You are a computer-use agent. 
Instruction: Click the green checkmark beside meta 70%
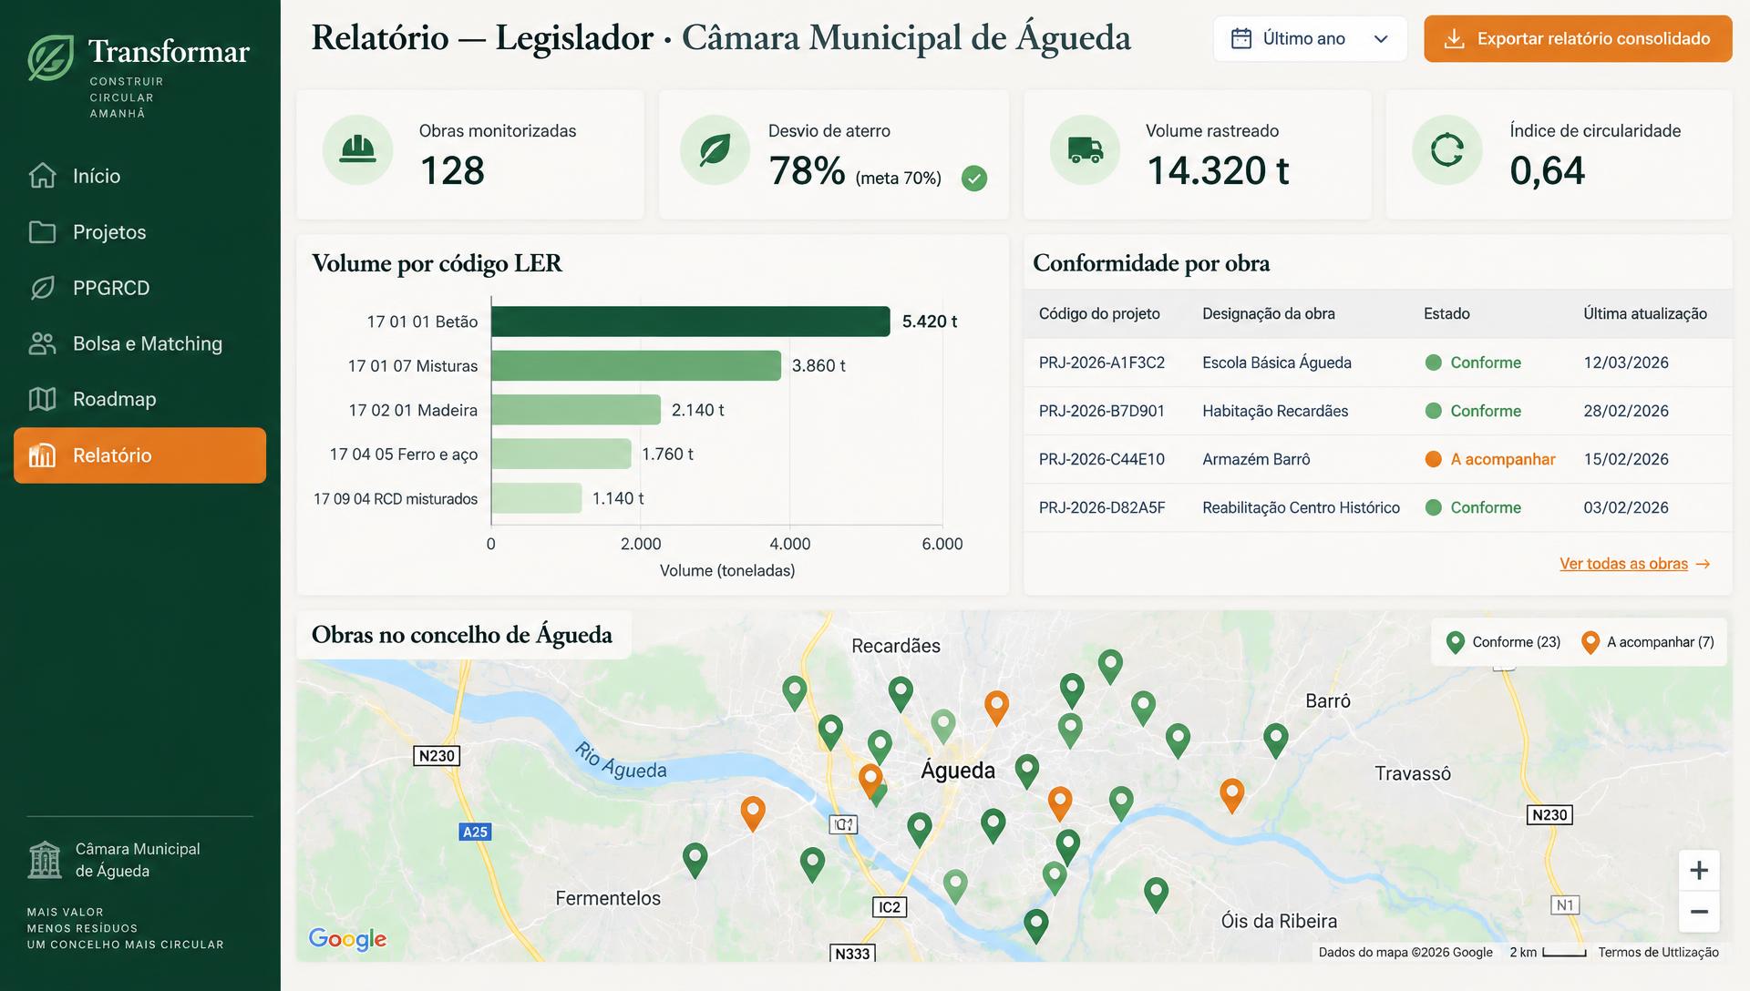click(x=974, y=178)
